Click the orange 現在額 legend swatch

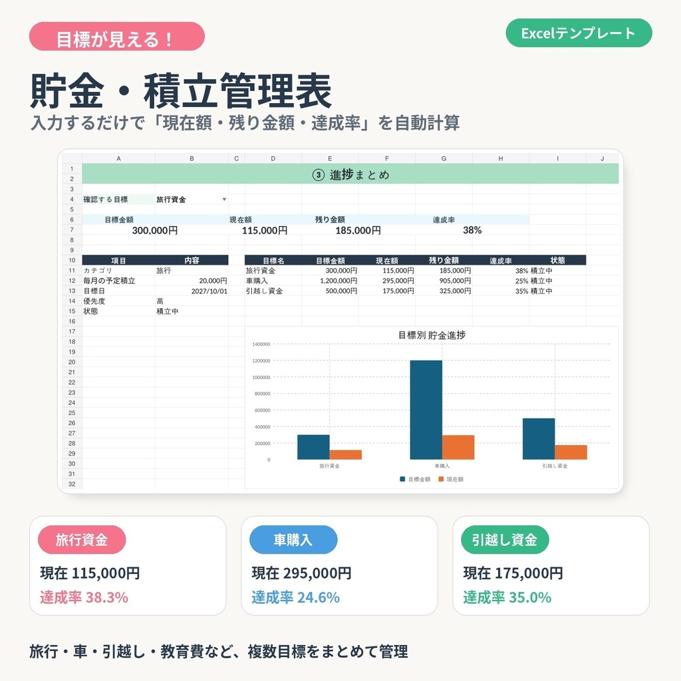pyautogui.click(x=441, y=479)
